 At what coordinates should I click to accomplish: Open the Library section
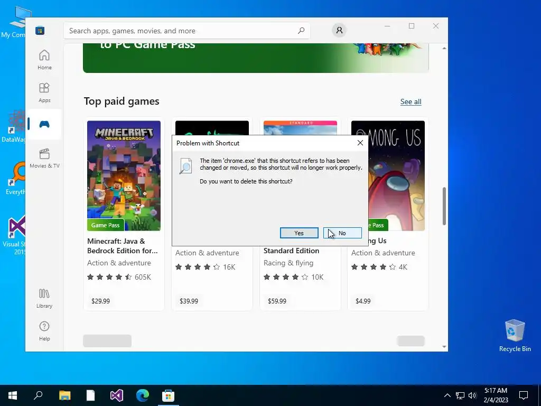(44, 299)
